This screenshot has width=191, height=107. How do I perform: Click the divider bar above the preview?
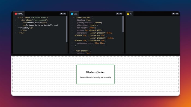[95, 55]
